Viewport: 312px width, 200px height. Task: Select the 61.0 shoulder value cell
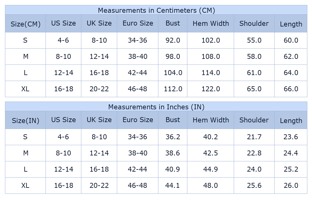tap(254, 73)
